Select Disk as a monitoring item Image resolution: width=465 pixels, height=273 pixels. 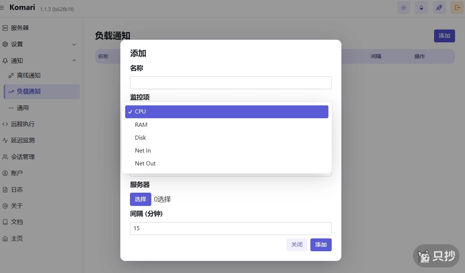pos(226,137)
